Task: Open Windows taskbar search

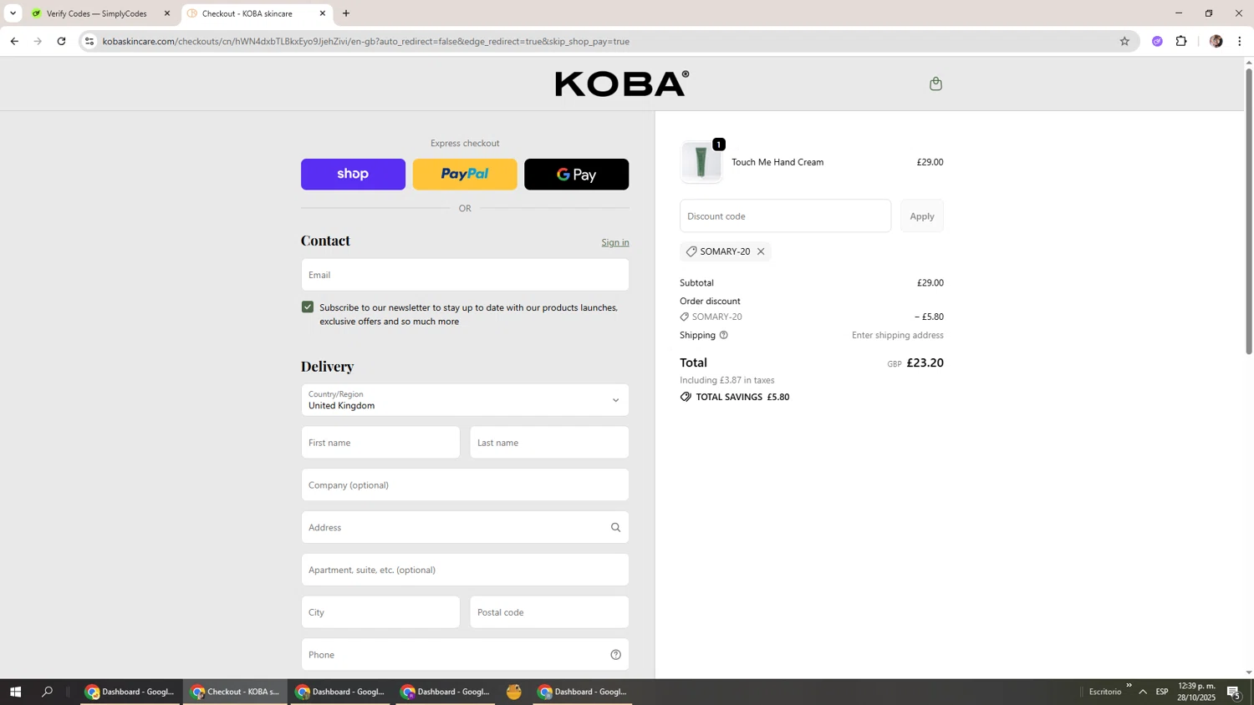Action: pos(48,692)
